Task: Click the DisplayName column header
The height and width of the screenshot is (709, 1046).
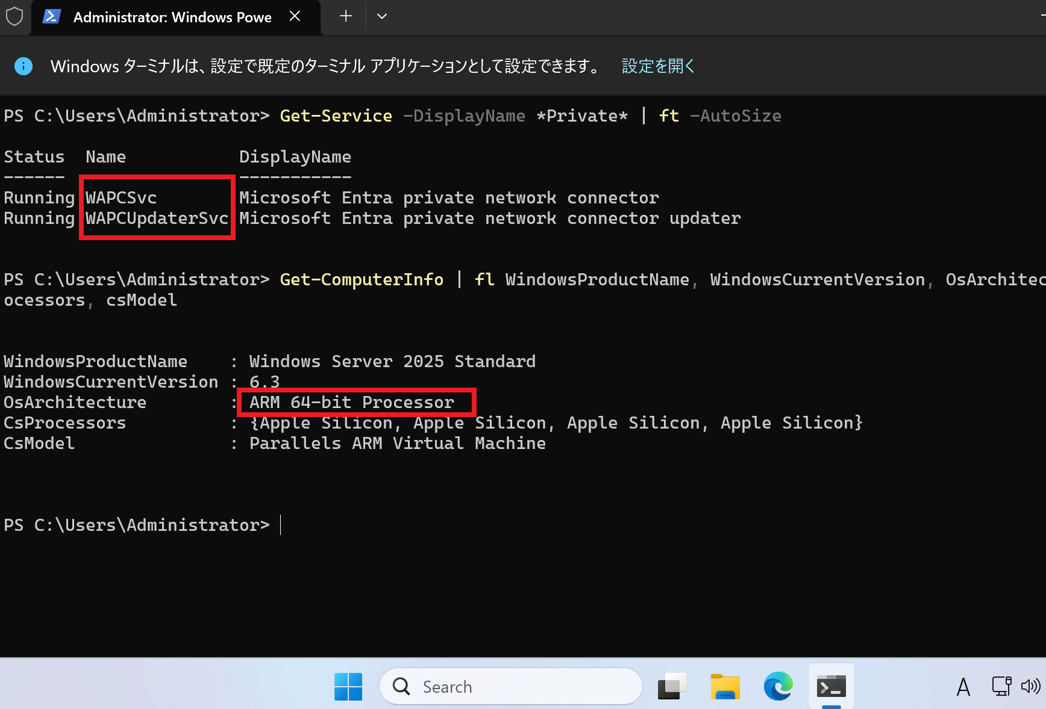Action: point(295,157)
